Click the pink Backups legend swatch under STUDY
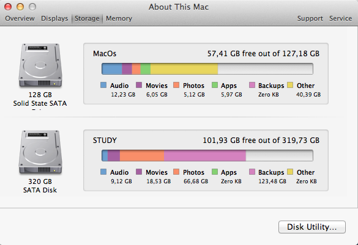This screenshot has width=358, height=245. (x=252, y=172)
